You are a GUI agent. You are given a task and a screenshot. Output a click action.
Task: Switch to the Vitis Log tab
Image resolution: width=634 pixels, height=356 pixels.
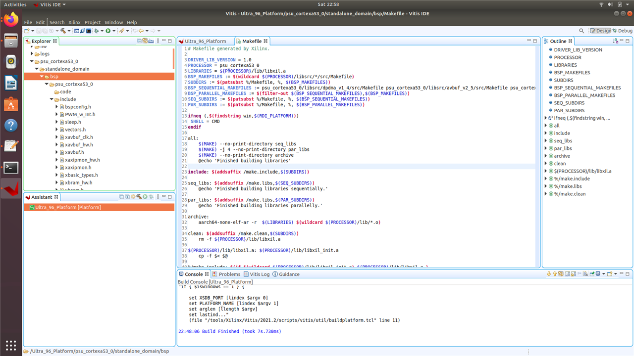click(257, 274)
